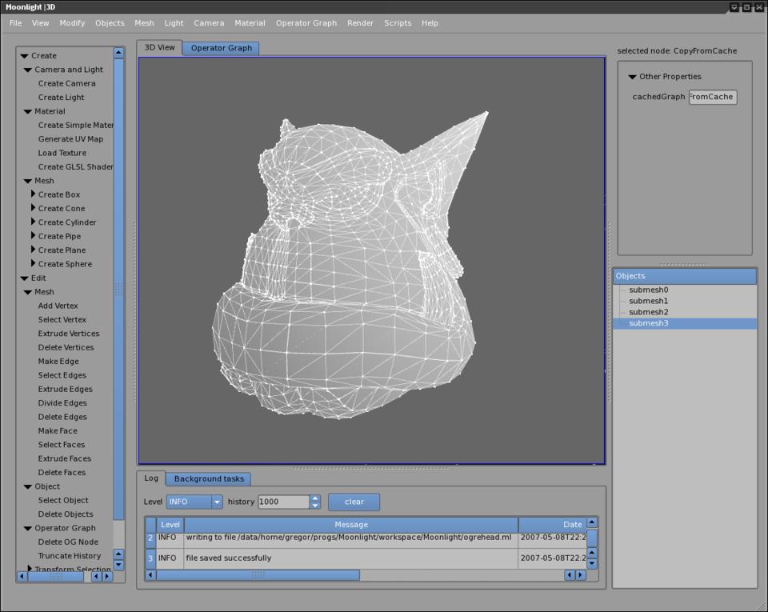
Task: Collapse the Camera and Light section
Action: pos(28,70)
